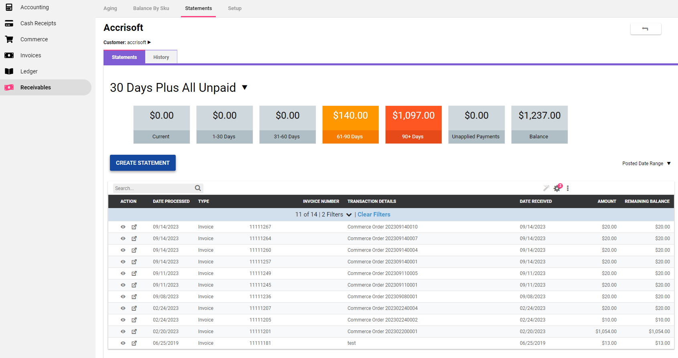Open the accrisoft customer link
The height and width of the screenshot is (358, 678).
[x=137, y=42]
